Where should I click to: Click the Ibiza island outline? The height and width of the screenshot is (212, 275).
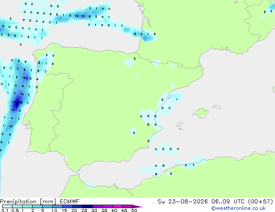pyautogui.click(x=180, y=125)
